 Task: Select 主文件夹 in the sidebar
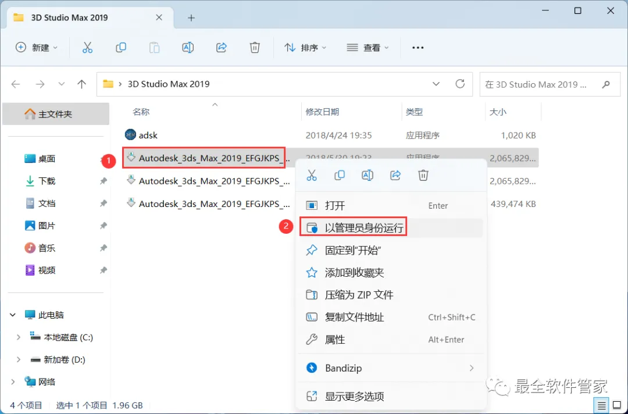pos(56,114)
